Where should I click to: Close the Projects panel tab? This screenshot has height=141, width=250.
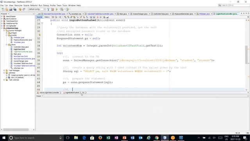[x=9, y=14]
